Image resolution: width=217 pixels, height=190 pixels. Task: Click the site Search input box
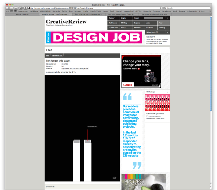tap(154, 18)
